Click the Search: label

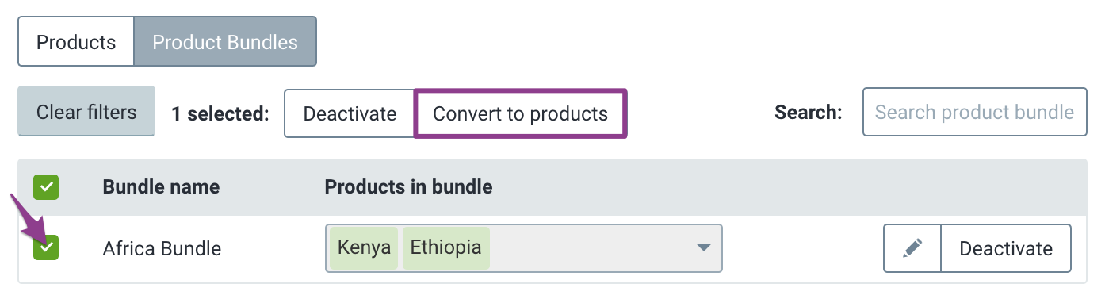808,113
